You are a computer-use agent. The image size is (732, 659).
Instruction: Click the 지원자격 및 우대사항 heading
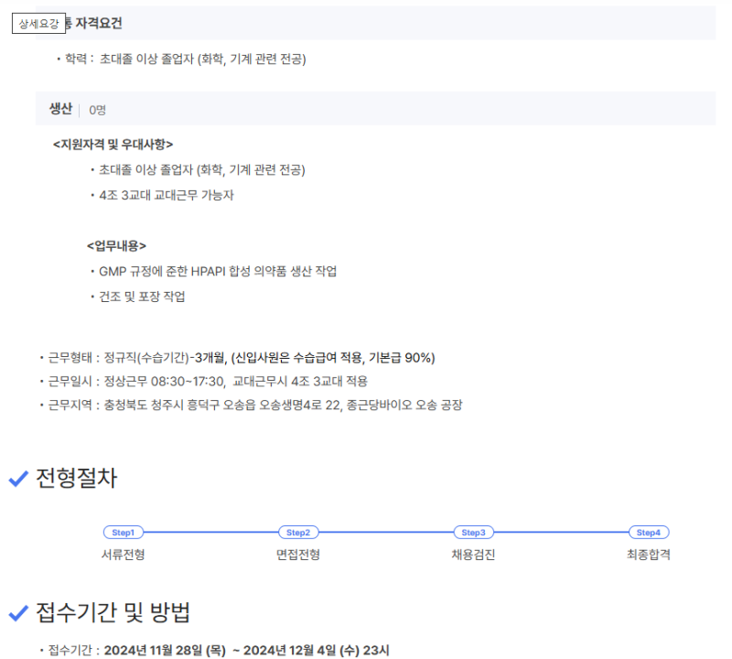(x=113, y=144)
